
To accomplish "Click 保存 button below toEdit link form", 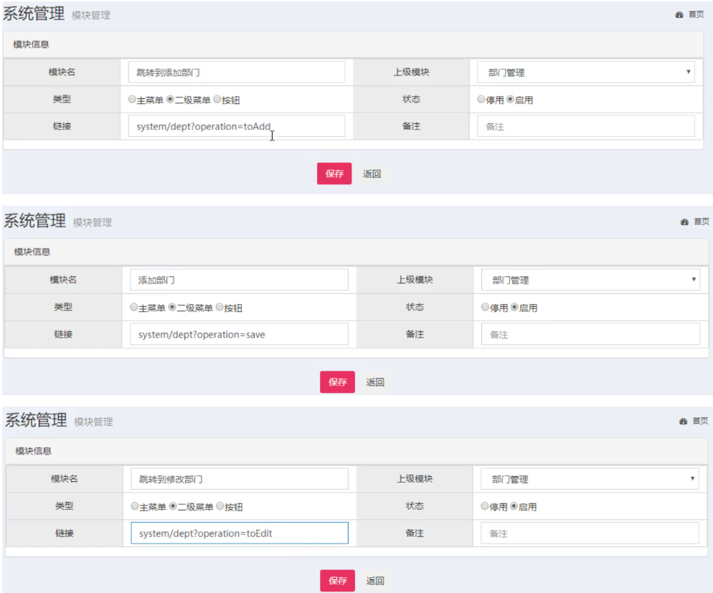I will 337,580.
